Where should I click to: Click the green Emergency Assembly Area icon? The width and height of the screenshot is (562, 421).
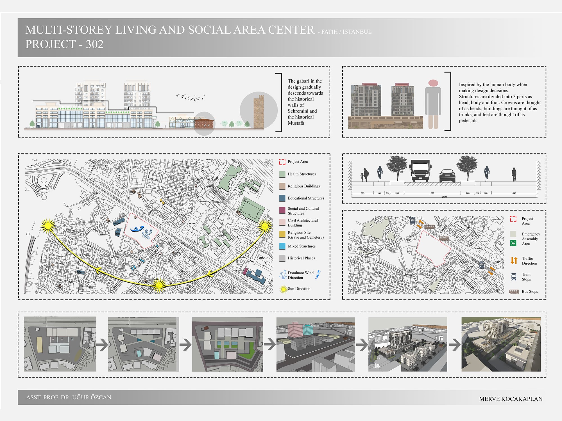click(513, 243)
